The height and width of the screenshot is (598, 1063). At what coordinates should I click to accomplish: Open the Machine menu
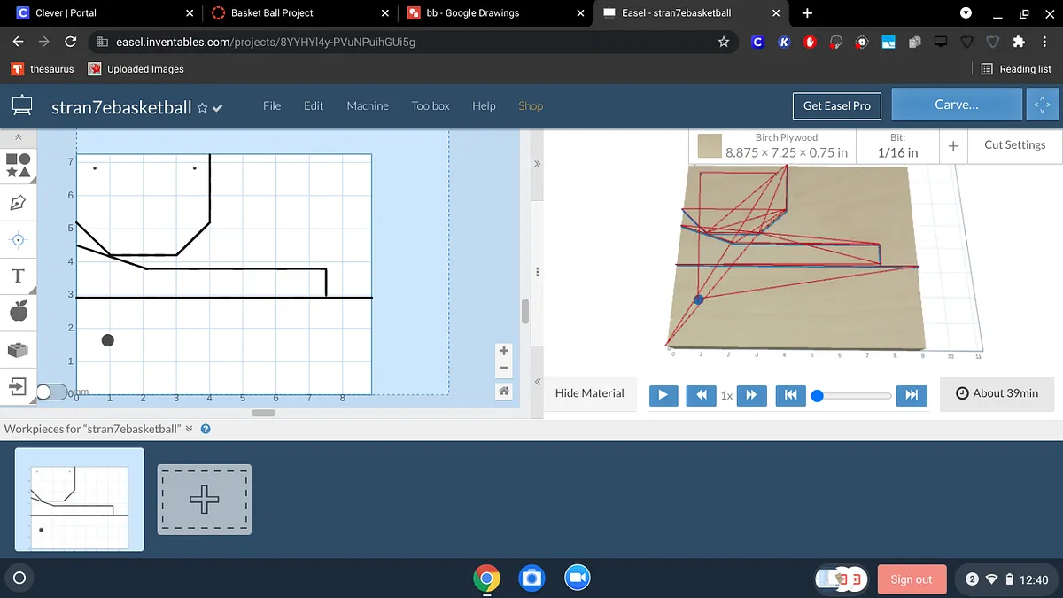pos(368,105)
